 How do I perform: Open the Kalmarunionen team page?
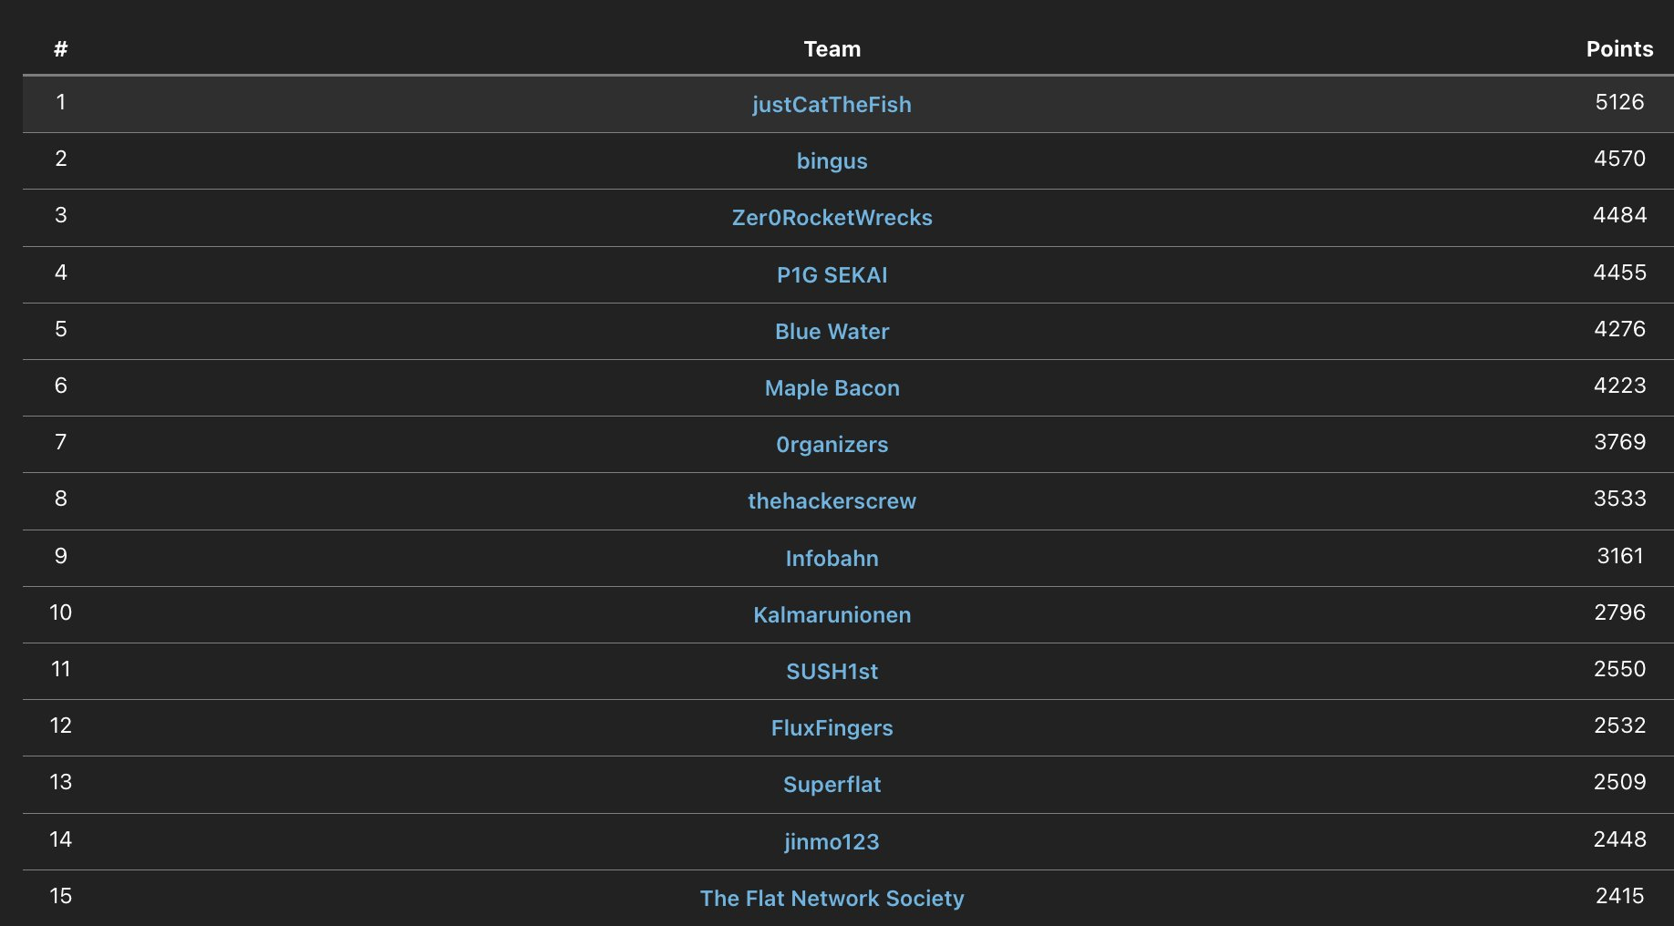[x=832, y=615]
